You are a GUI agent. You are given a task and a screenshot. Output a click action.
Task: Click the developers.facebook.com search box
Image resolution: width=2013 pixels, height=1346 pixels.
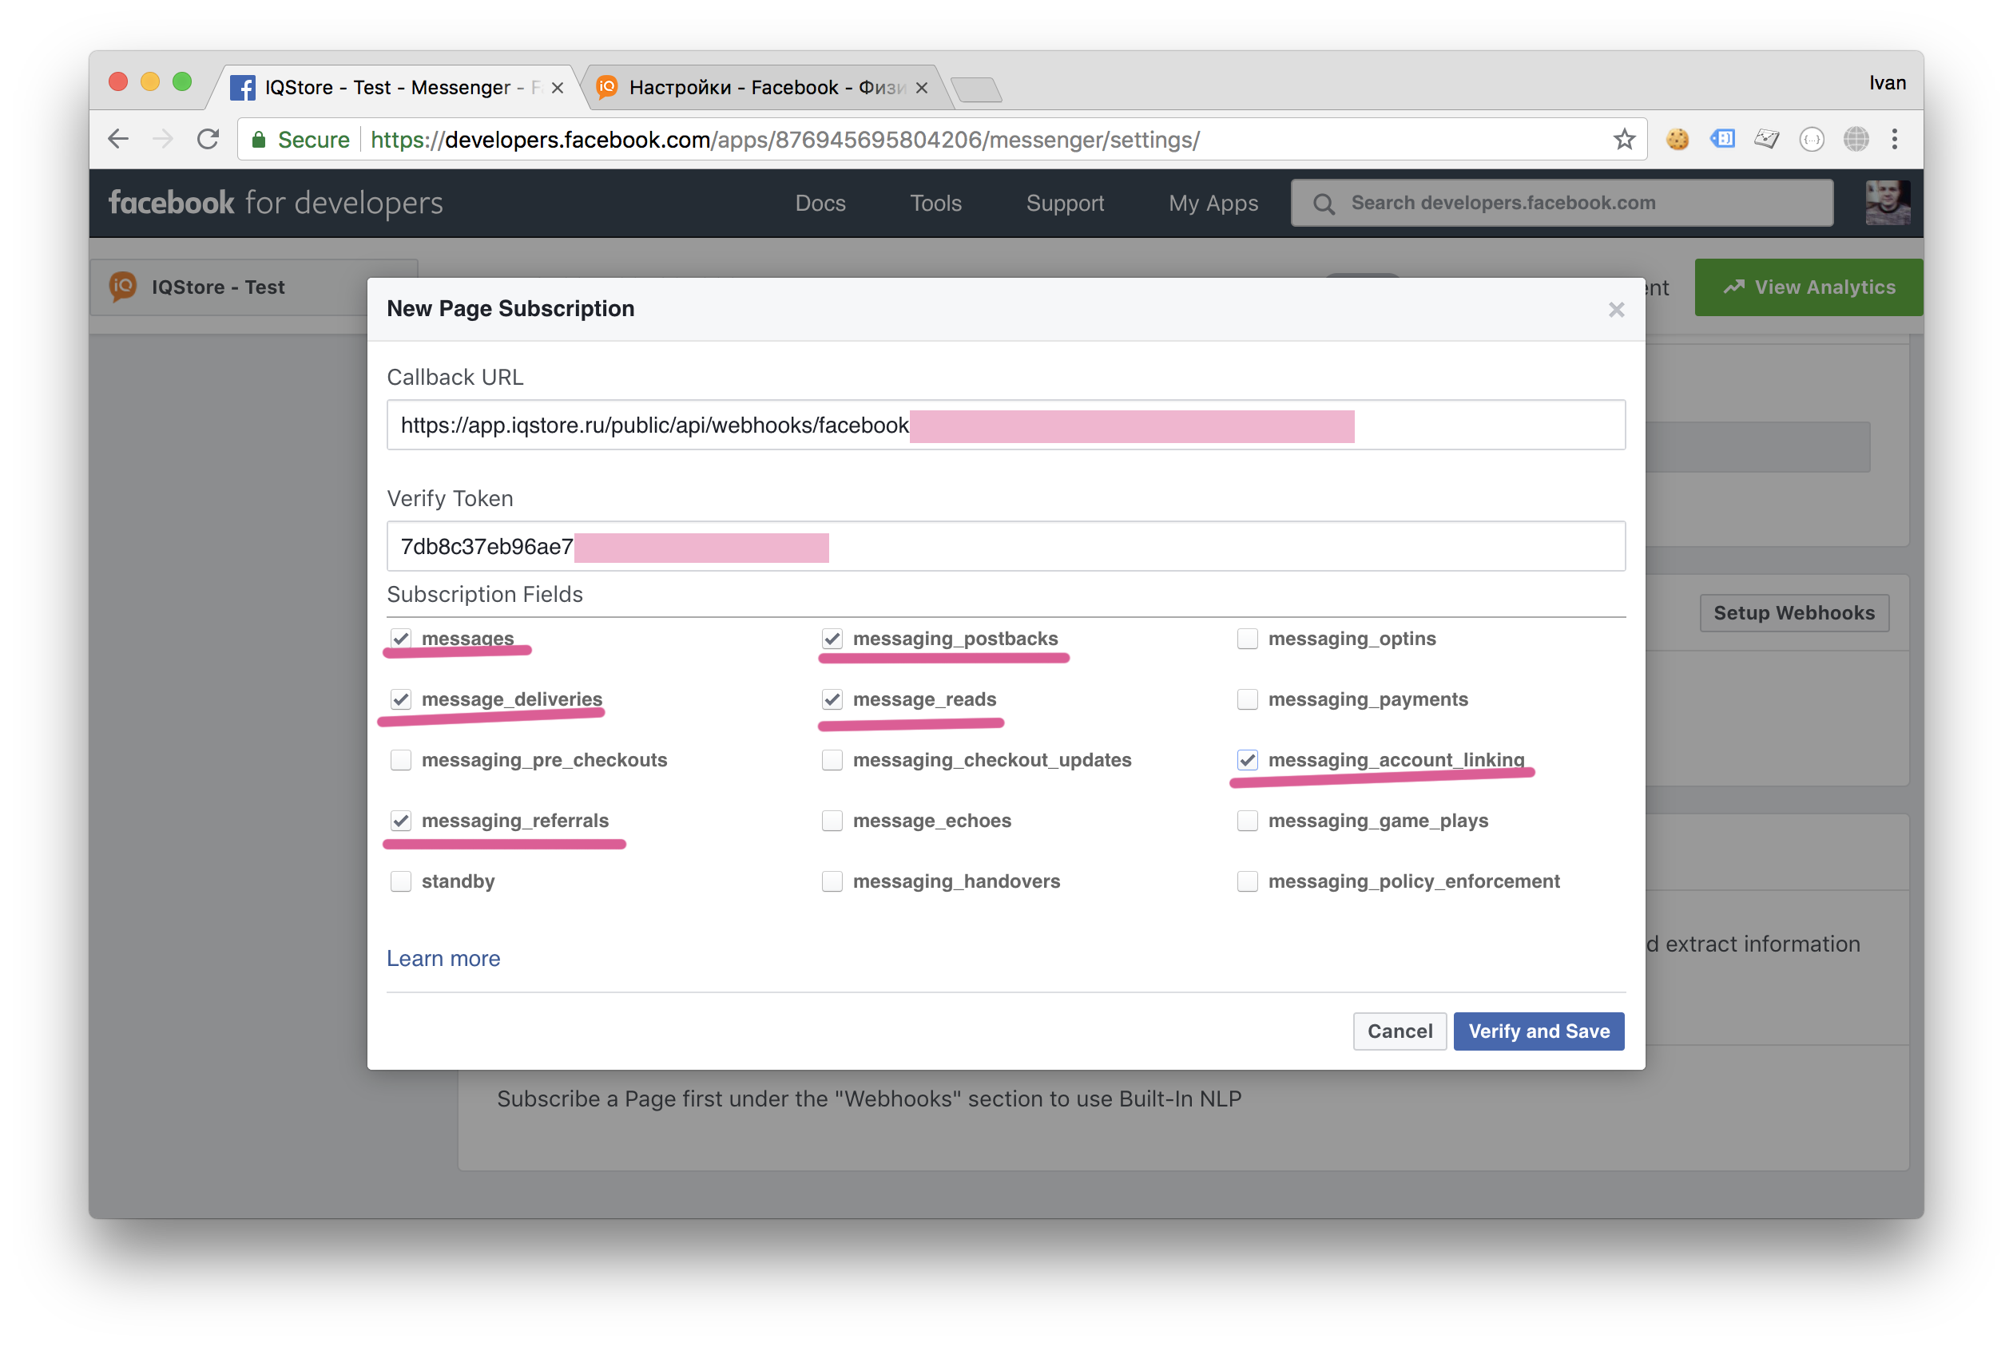tap(1562, 204)
